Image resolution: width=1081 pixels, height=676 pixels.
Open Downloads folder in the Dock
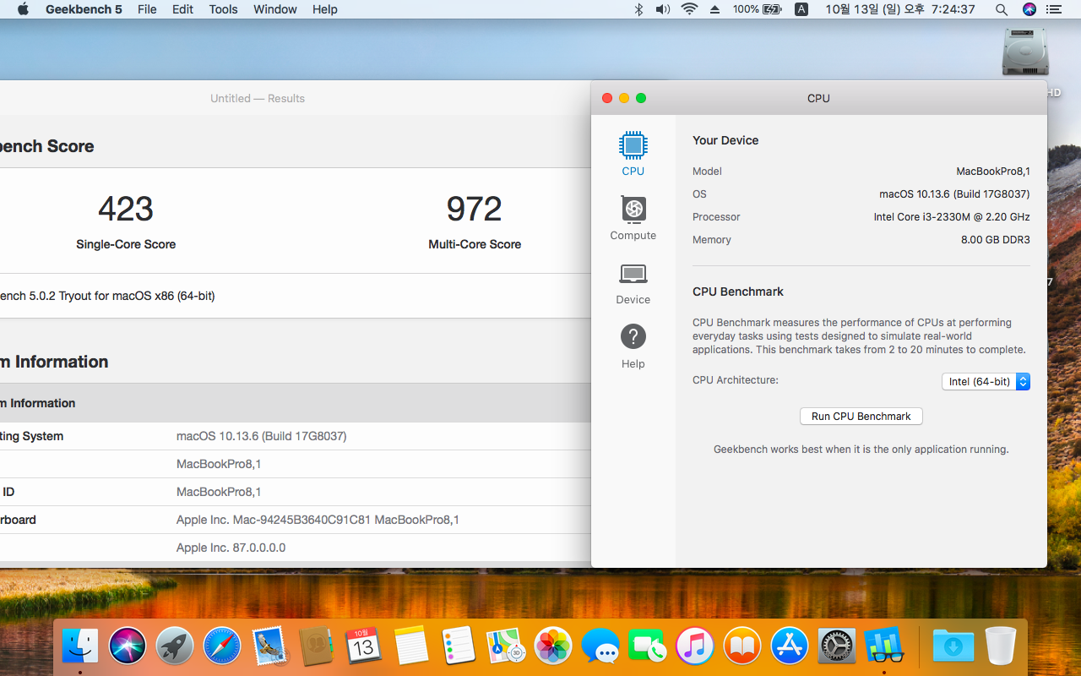(953, 647)
